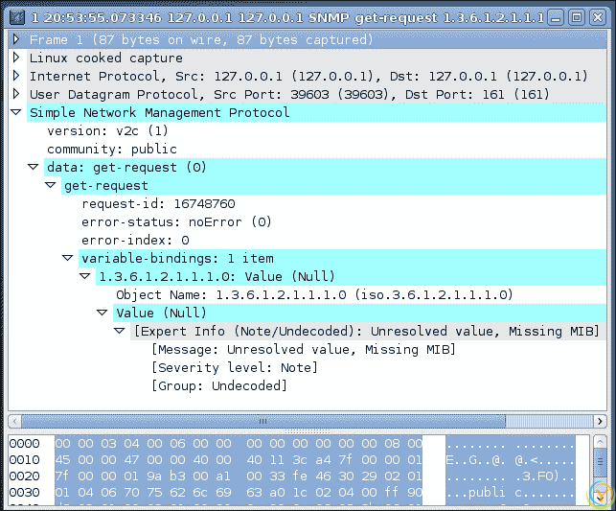Expand the Linux cooked capture node
Screen dimensions: 616x511
(x=16, y=58)
